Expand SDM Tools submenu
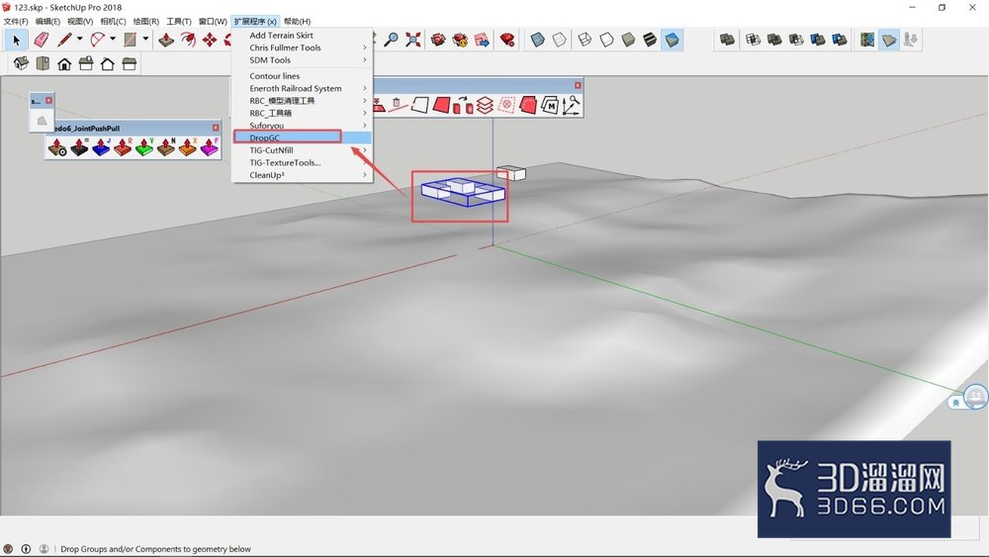 pos(302,60)
